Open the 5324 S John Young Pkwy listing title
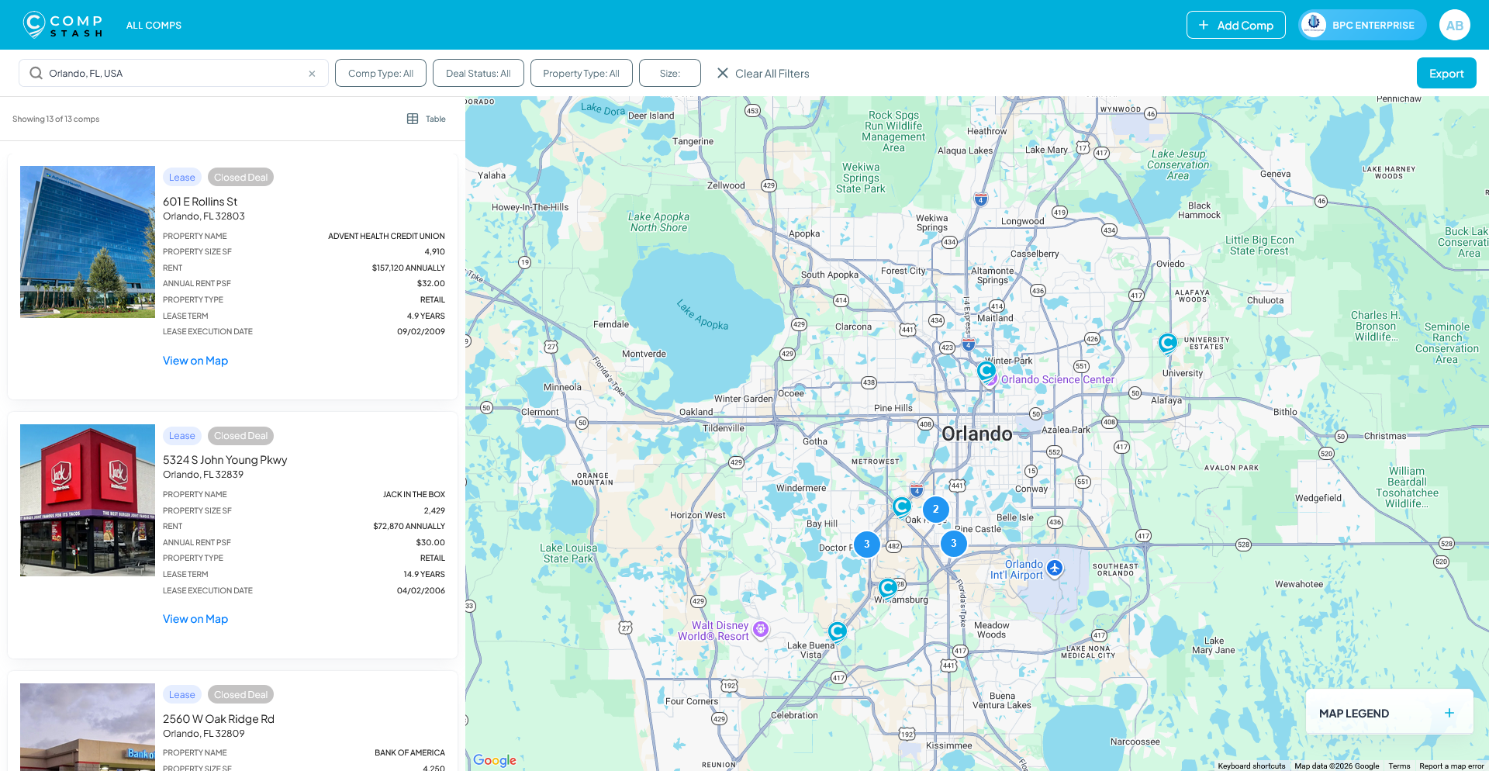 click(225, 460)
